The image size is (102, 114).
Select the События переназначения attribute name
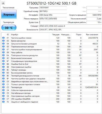coord(22,90)
